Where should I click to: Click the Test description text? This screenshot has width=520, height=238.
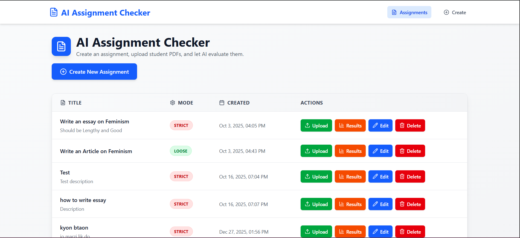[77, 182]
